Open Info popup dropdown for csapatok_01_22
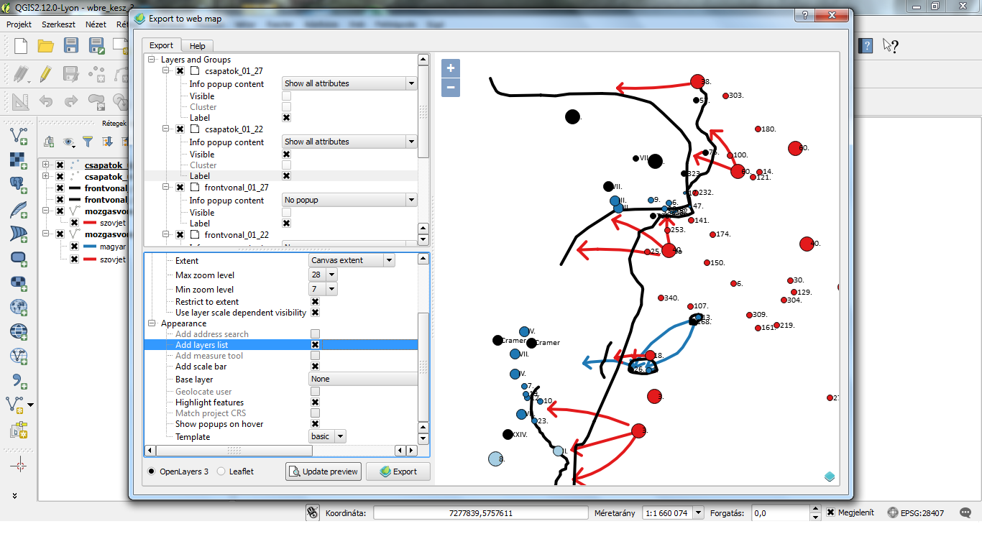 (349, 142)
